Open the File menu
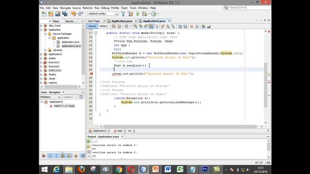This screenshot has width=310, height=174. pos(42,8)
